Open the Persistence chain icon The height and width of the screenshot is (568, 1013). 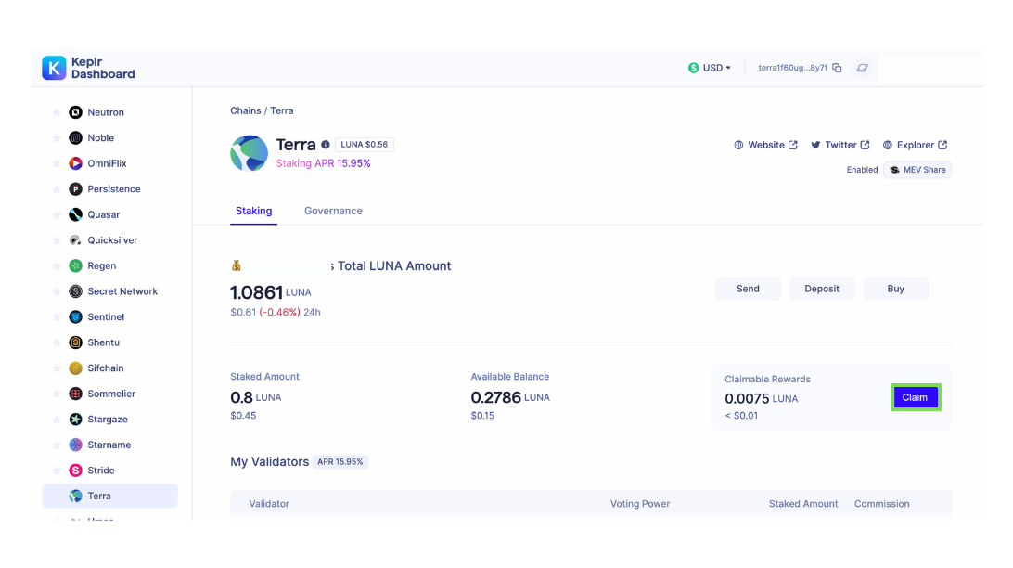click(x=75, y=188)
